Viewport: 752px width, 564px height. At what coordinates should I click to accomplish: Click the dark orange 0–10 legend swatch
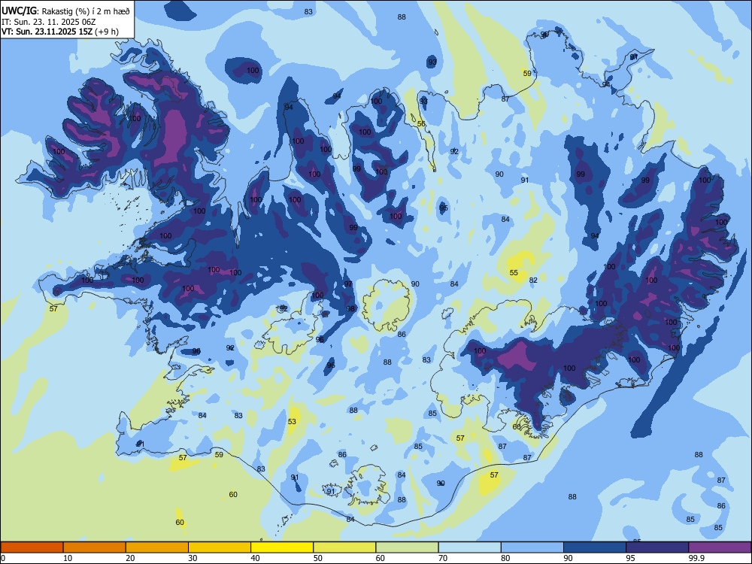point(32,547)
